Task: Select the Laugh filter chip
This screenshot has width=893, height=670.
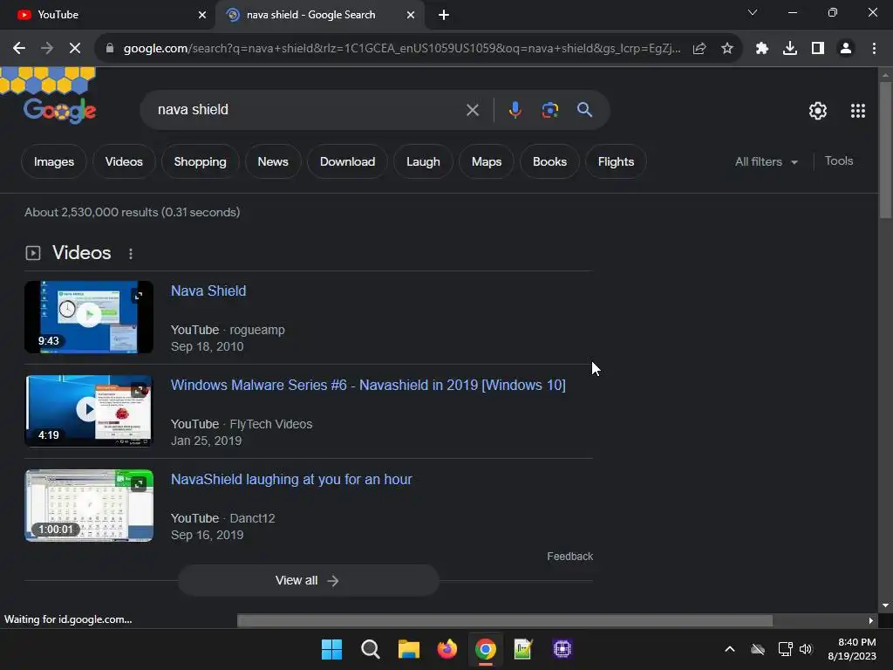Action: (x=423, y=161)
